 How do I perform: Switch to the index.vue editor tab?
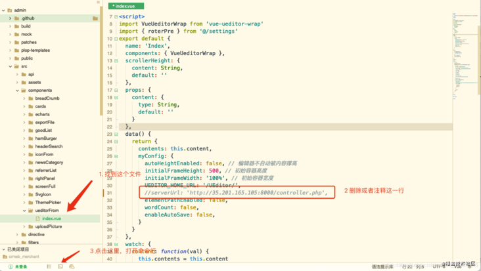126,6
